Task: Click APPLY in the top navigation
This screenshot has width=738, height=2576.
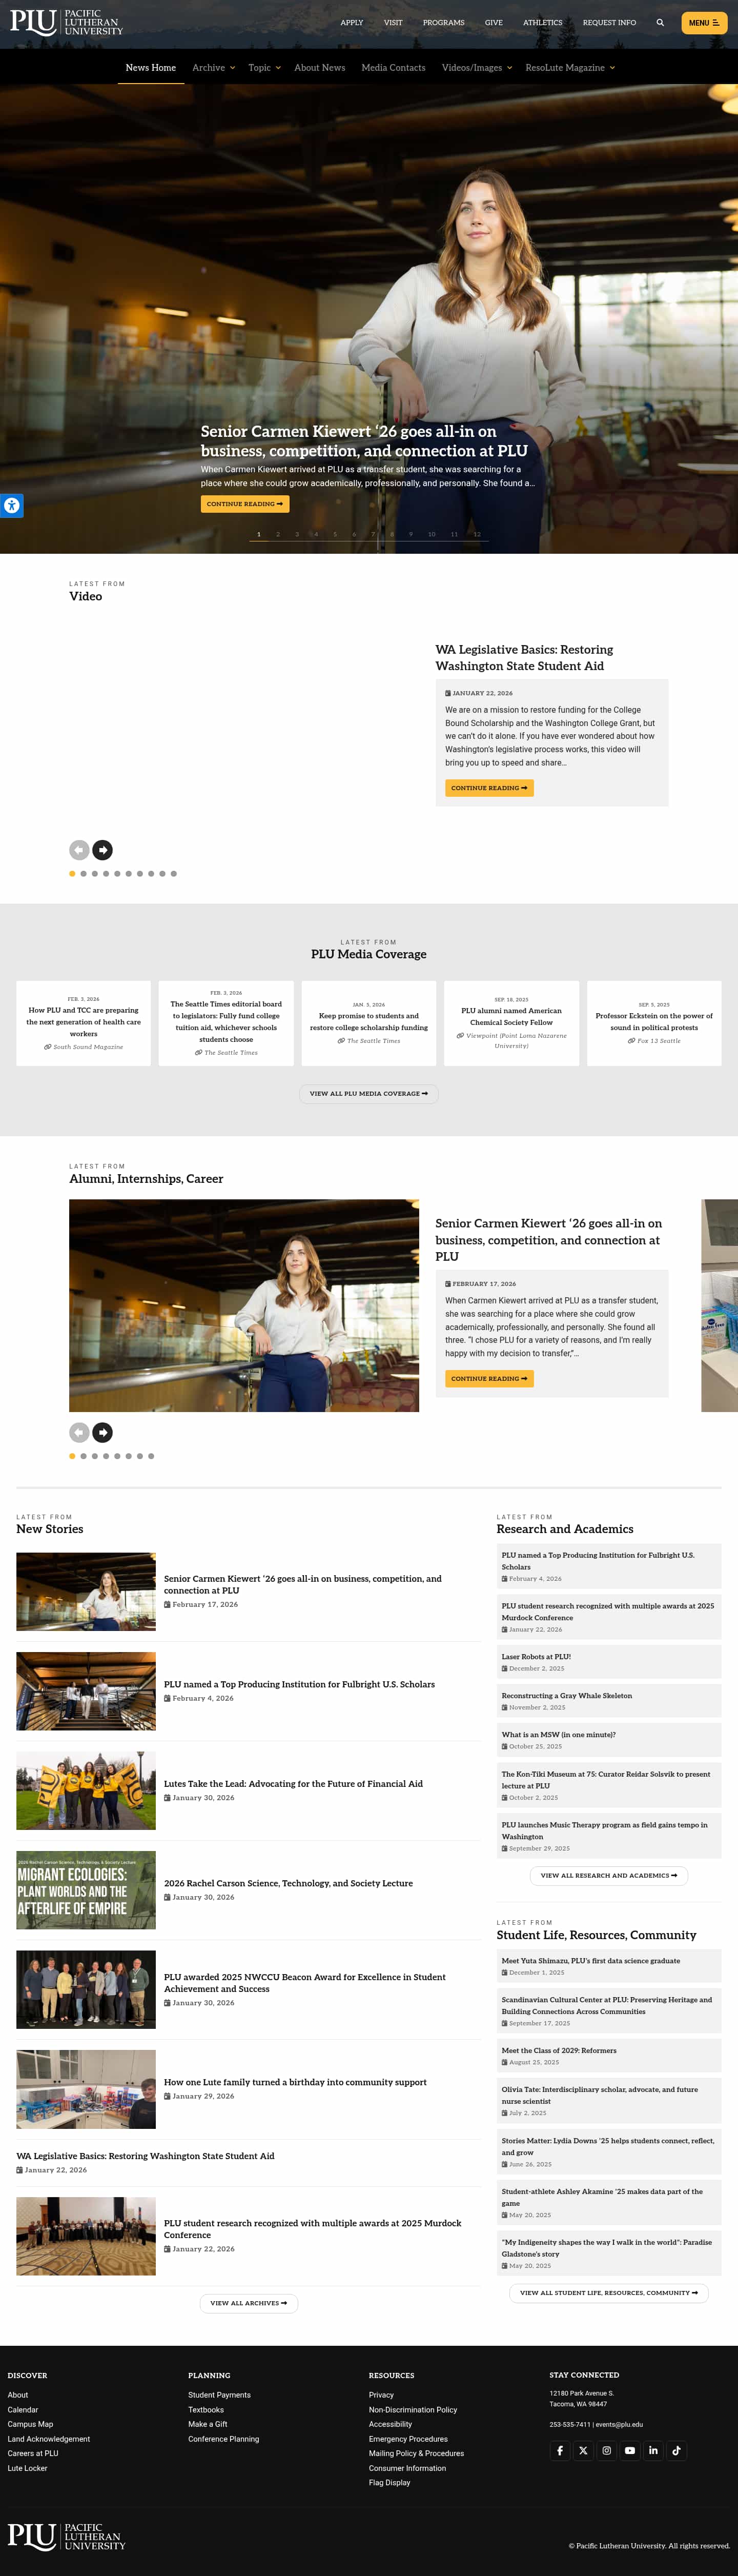Action: [352, 22]
